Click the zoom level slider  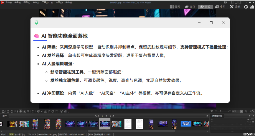click(x=223, y=111)
